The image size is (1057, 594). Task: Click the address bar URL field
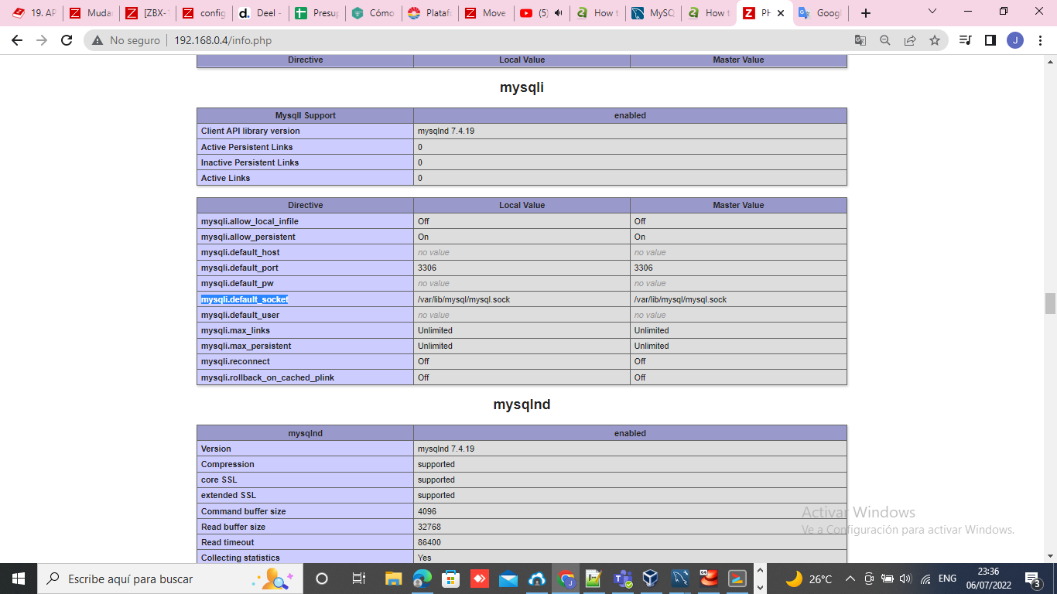click(x=464, y=40)
